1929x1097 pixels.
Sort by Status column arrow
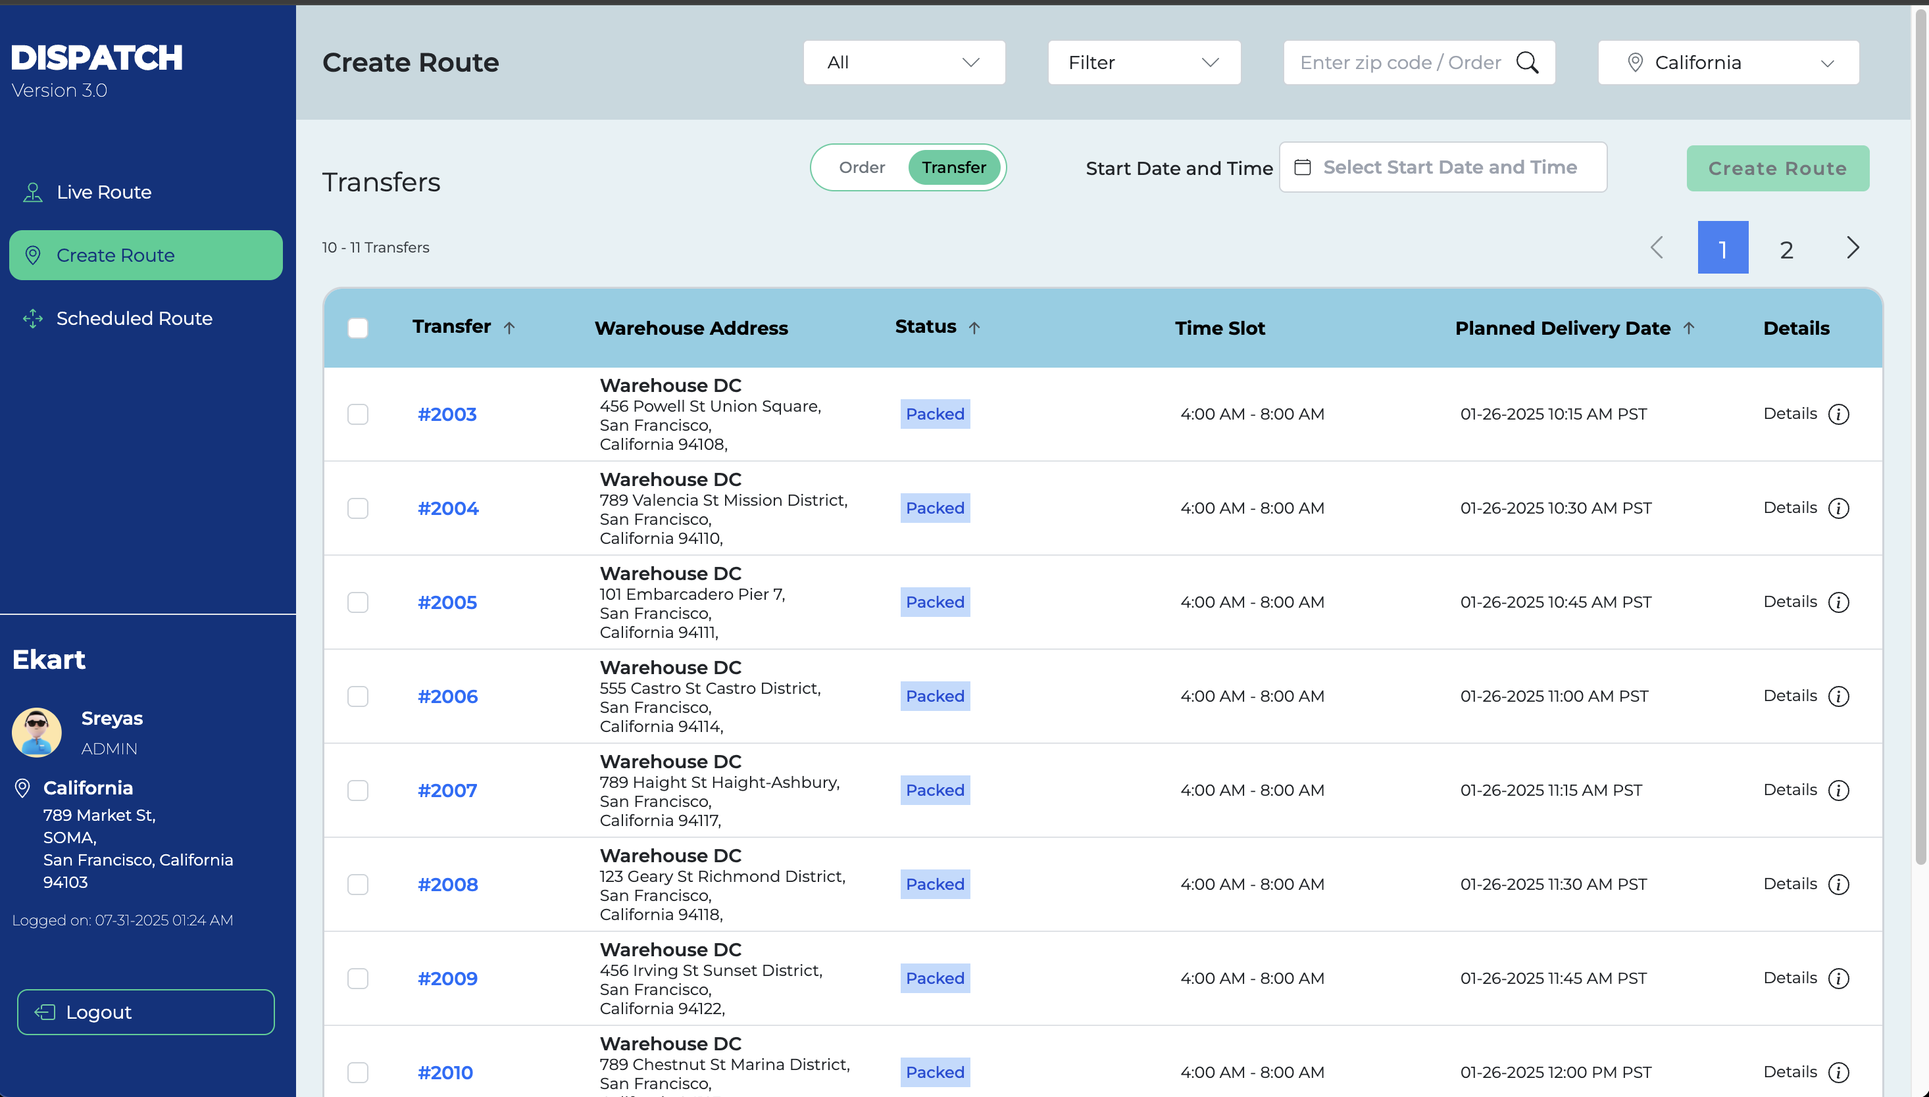[974, 328]
